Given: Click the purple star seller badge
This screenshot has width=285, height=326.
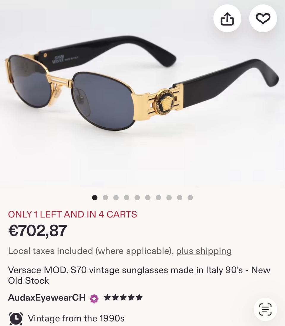Looking at the screenshot, I should click(x=94, y=299).
